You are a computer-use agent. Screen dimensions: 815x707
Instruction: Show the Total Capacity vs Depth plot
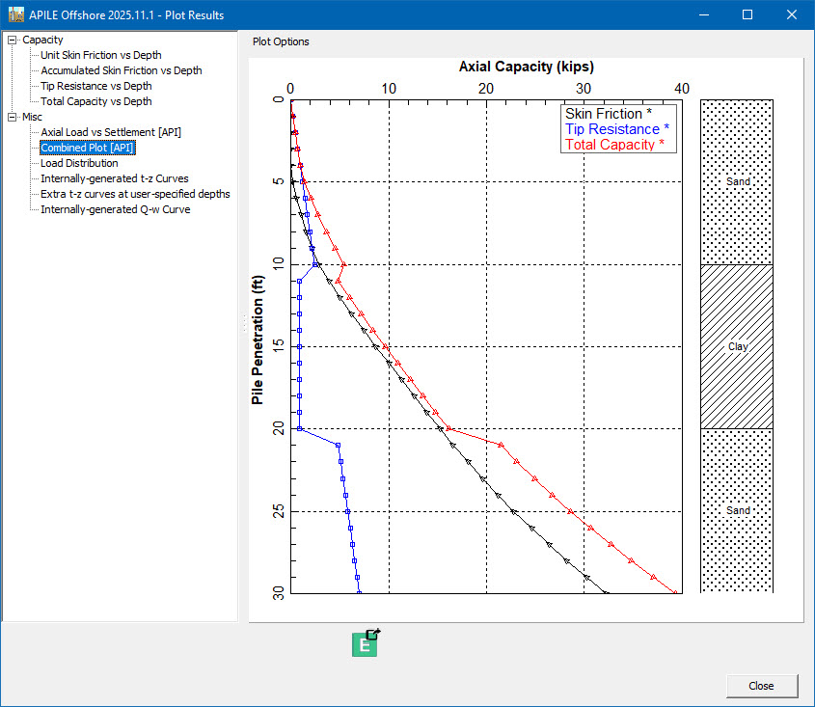click(94, 101)
